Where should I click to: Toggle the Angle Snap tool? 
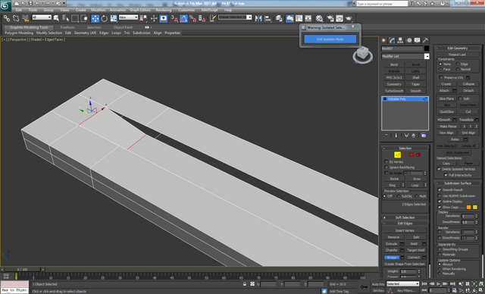click(183, 18)
